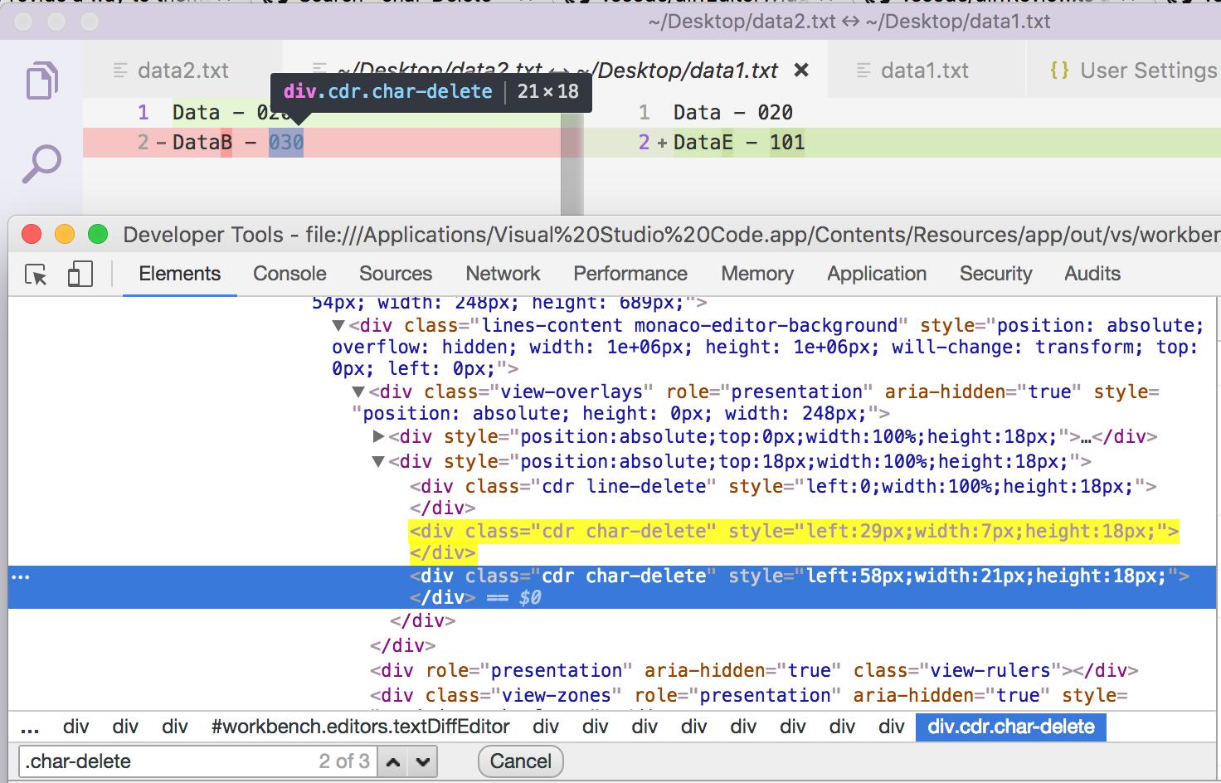The image size is (1221, 783).
Task: Collapse the lines-content div node
Action: point(338,326)
